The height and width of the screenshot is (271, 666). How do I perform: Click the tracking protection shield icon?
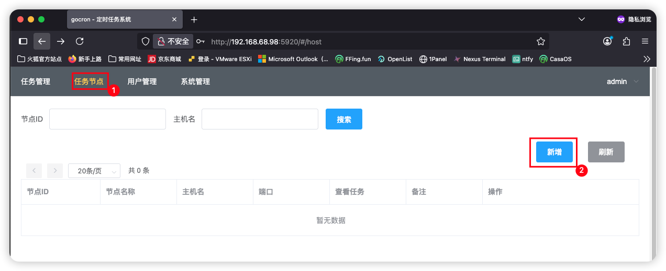pos(146,41)
